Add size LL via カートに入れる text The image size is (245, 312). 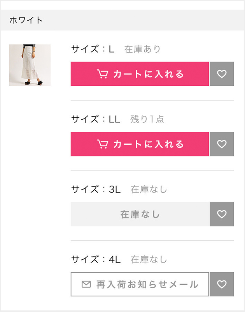[x=149, y=144]
